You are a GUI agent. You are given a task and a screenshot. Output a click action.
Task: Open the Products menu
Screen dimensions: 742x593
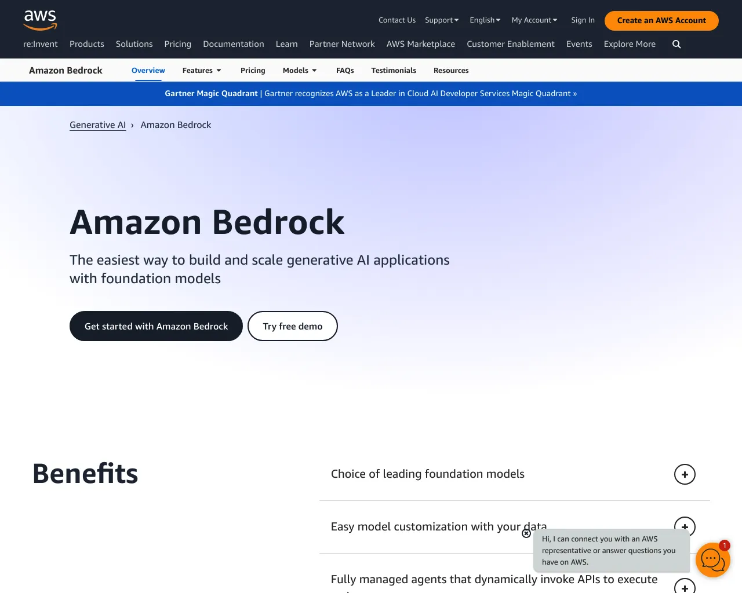(86, 44)
